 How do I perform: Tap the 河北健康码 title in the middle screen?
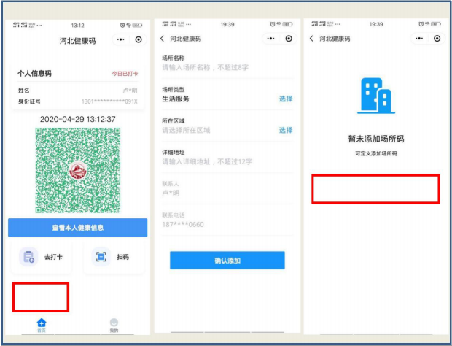pos(186,39)
